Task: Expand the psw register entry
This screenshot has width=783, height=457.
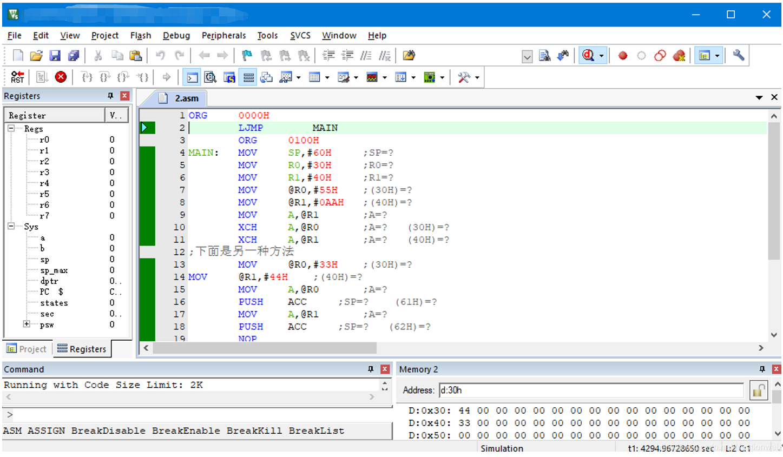Action: tap(27, 324)
